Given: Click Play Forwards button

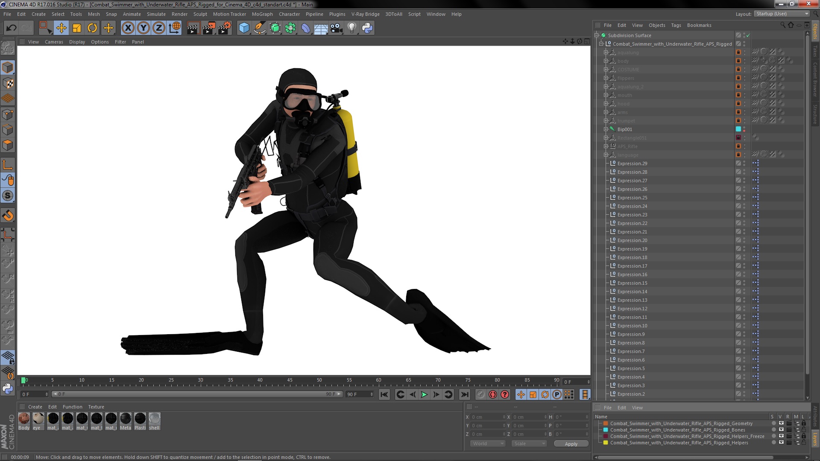Looking at the screenshot, I should [x=424, y=395].
